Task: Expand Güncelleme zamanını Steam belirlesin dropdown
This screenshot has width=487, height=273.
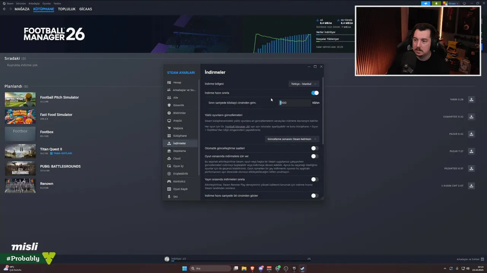Action: click(292, 139)
